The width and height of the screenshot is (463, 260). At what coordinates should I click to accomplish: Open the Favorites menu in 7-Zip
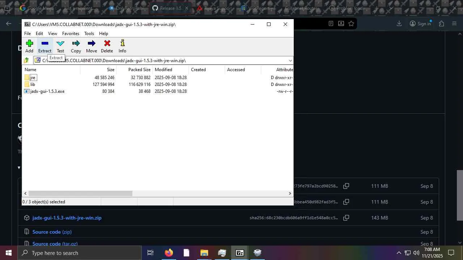71,34
